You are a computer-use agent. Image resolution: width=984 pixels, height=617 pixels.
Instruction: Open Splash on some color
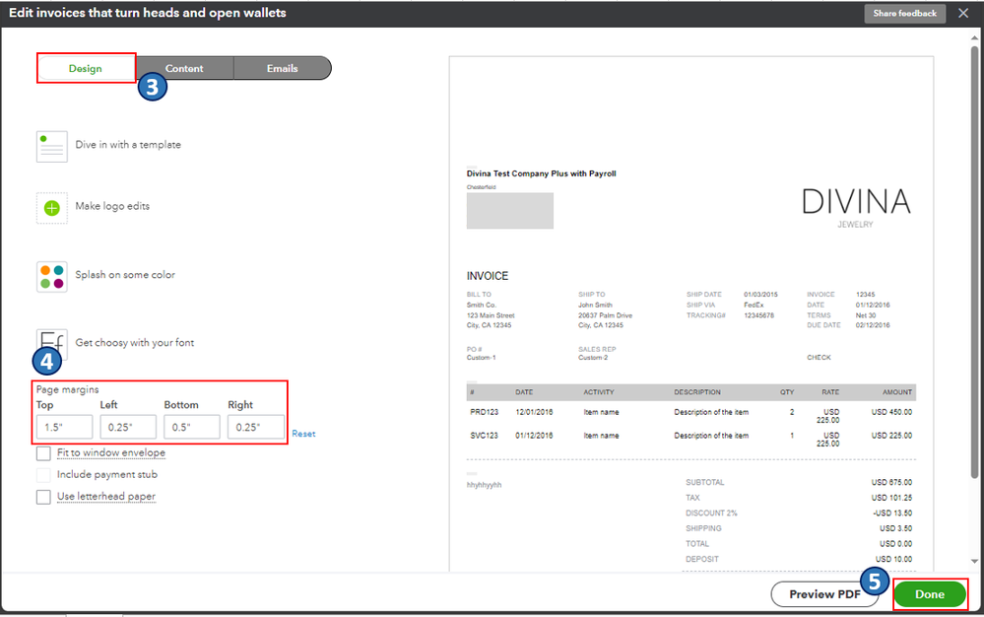(125, 274)
